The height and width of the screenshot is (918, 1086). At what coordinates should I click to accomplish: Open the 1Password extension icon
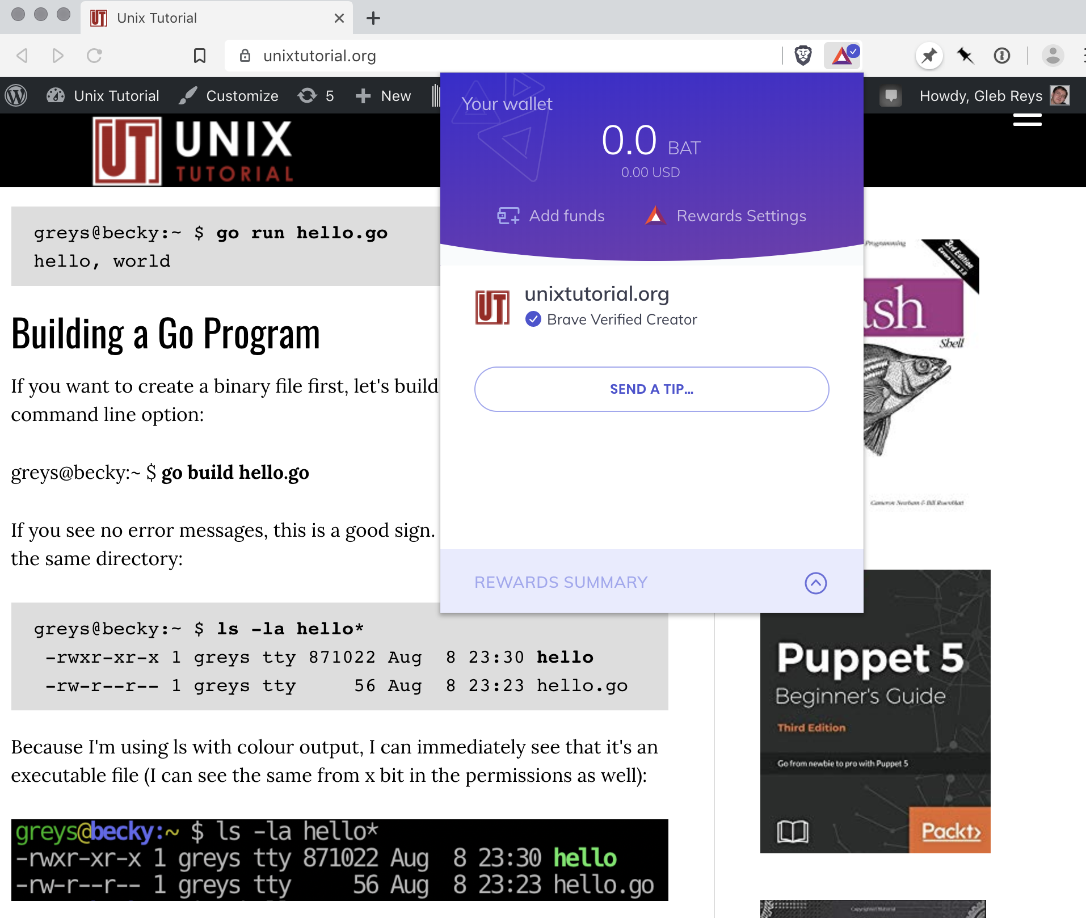tap(1002, 56)
